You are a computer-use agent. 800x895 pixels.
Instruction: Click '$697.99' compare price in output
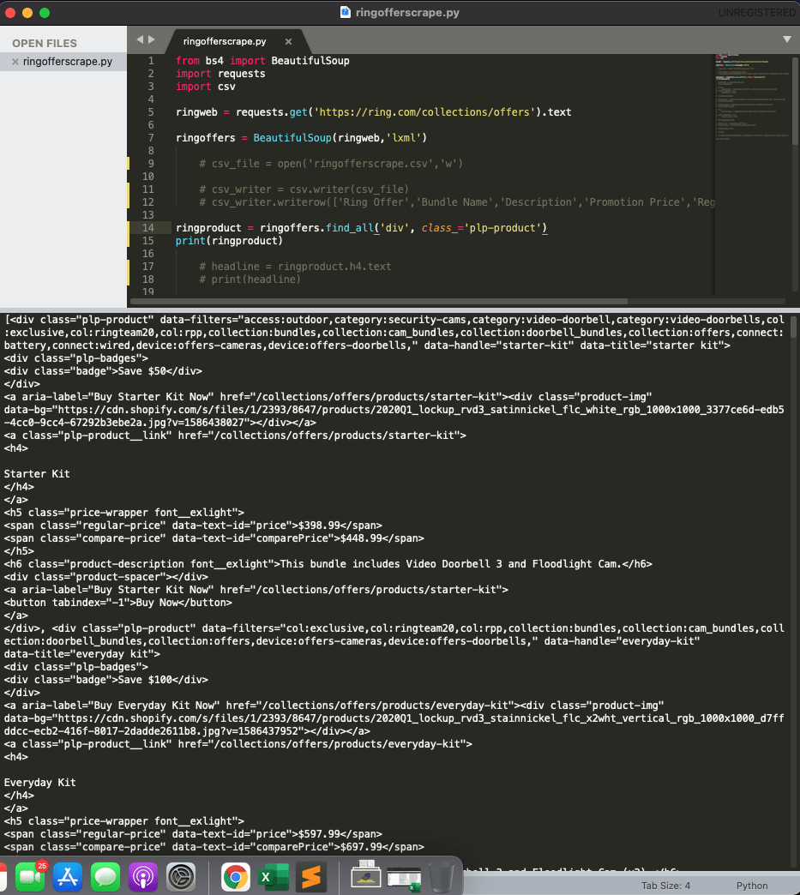362,847
